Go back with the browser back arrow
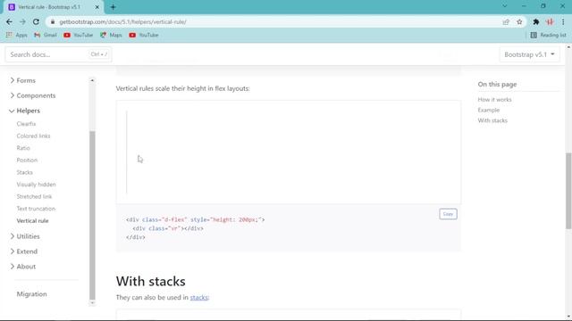Screen dimensions: 572x321 (x=9, y=21)
